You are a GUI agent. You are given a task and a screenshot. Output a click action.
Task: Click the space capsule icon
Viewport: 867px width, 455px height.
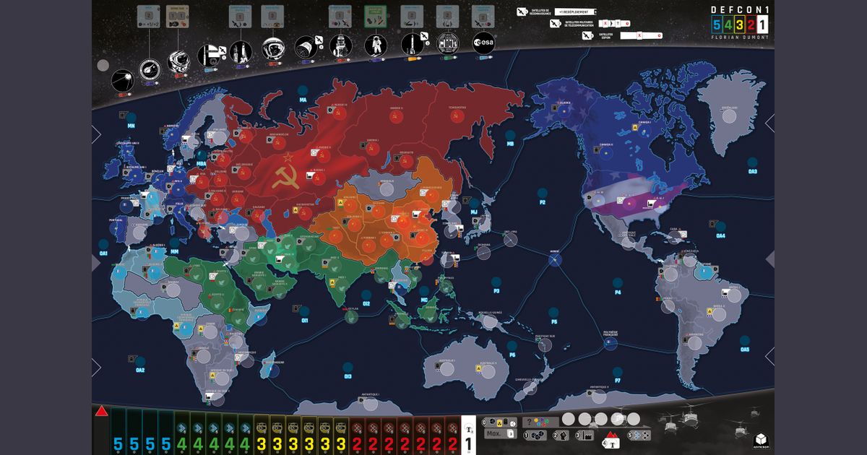tap(305, 45)
